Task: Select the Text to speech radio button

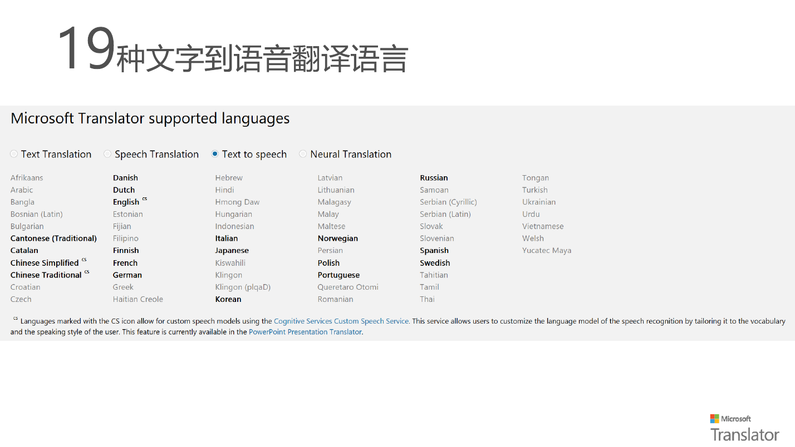Action: (x=215, y=154)
